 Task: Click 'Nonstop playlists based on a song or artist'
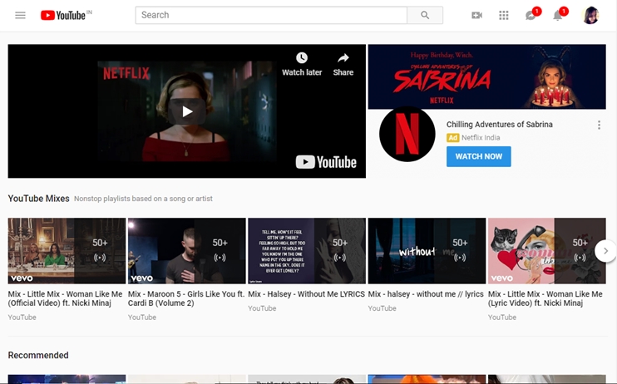143,199
